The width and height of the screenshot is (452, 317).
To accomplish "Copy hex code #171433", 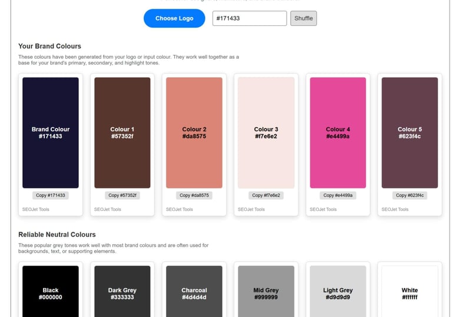I will tap(51, 196).
